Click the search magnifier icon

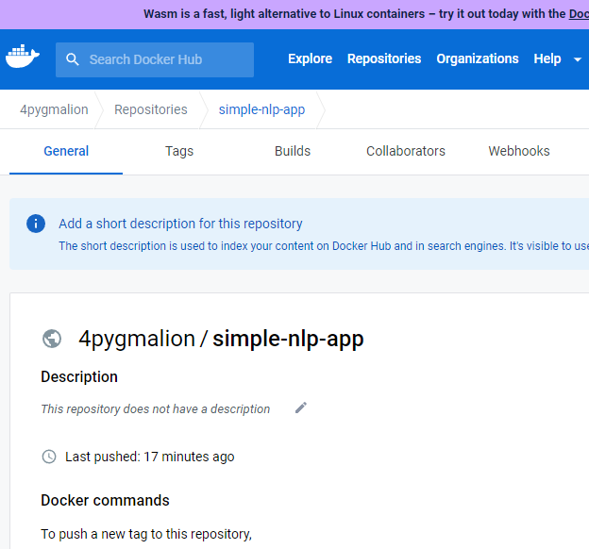pos(73,59)
